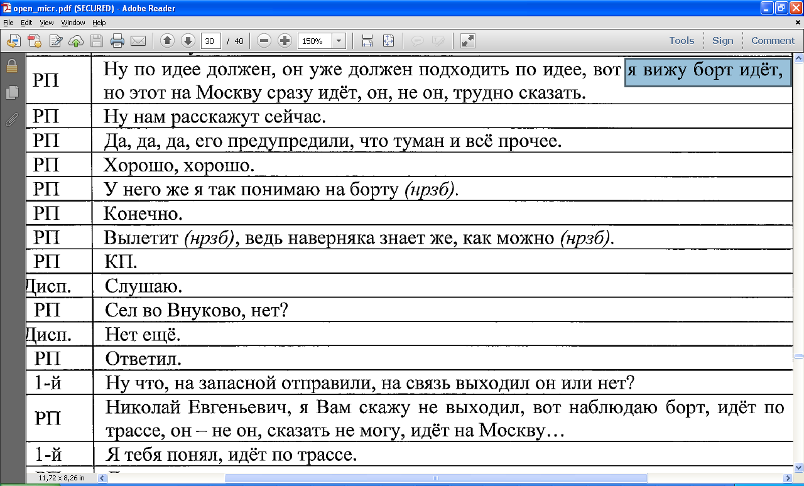Screen dimensions: 804x486
Task: Click the Sign/edit document pencil icon
Action: 55,41
